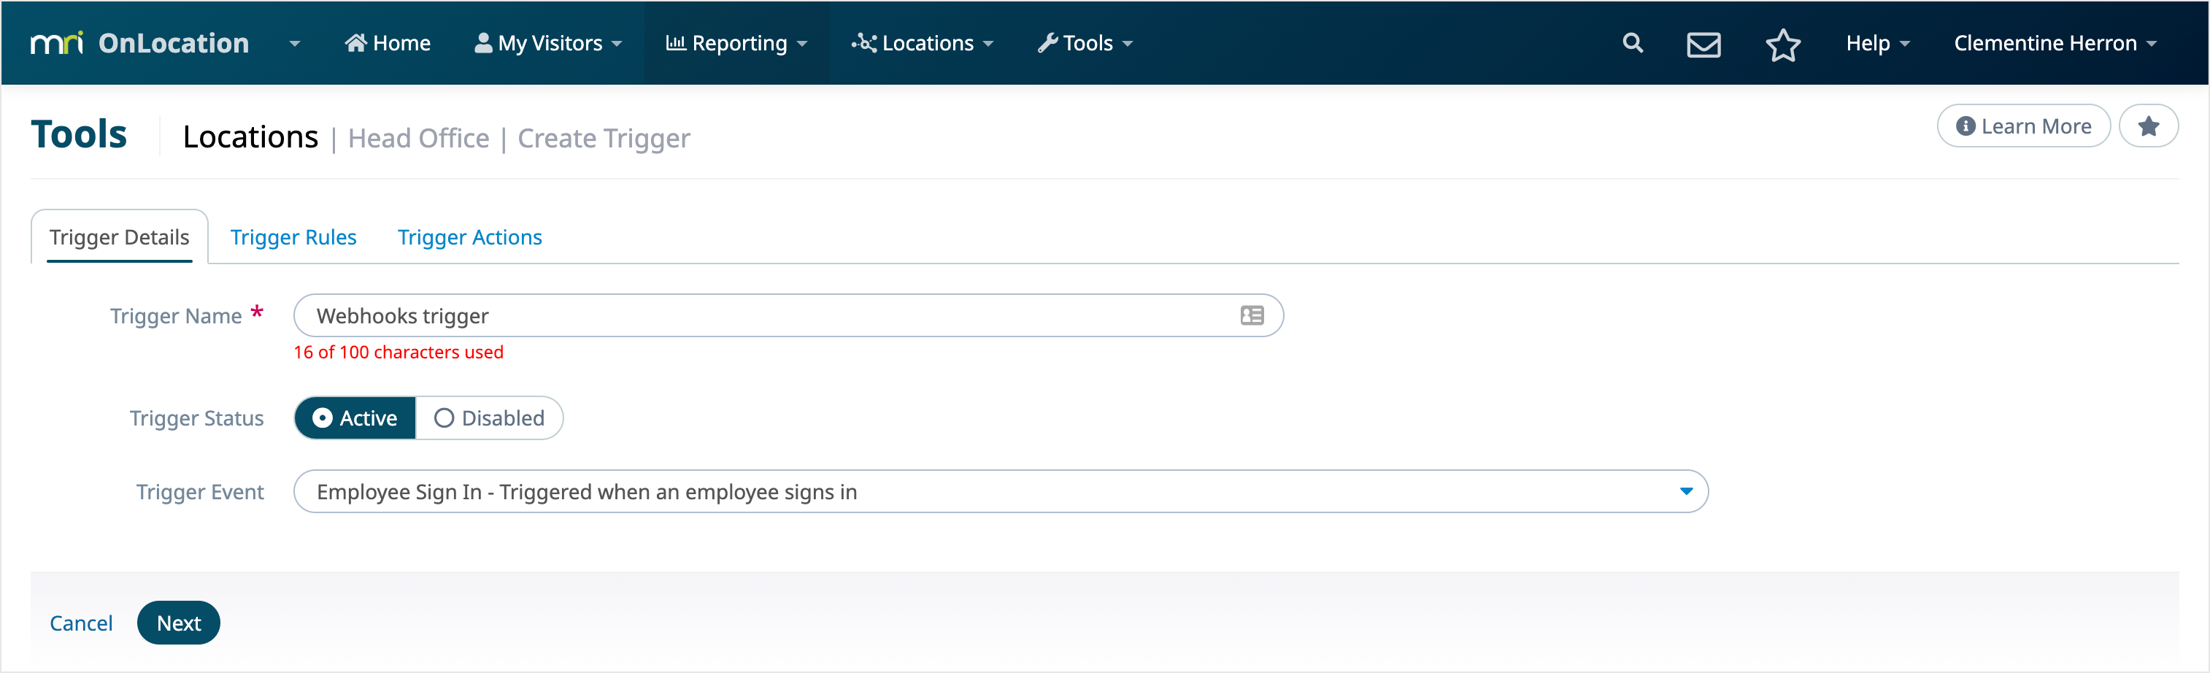Go to Home in the navbar

(x=388, y=43)
